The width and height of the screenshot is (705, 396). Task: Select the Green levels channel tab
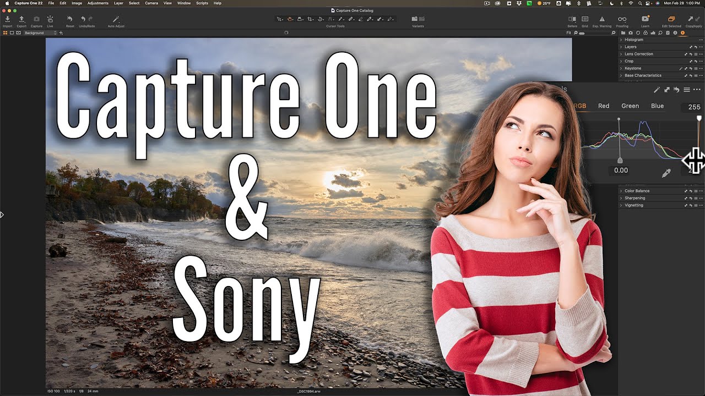click(630, 106)
